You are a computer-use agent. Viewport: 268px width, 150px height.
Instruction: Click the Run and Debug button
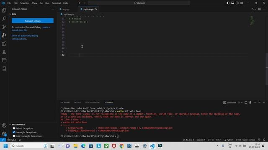(33, 21)
